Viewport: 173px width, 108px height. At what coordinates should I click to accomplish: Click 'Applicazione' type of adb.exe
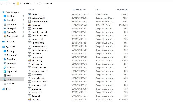(102, 14)
